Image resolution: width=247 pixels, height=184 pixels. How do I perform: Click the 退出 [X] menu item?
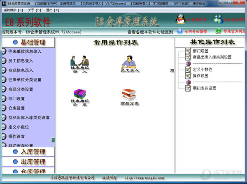52,10
